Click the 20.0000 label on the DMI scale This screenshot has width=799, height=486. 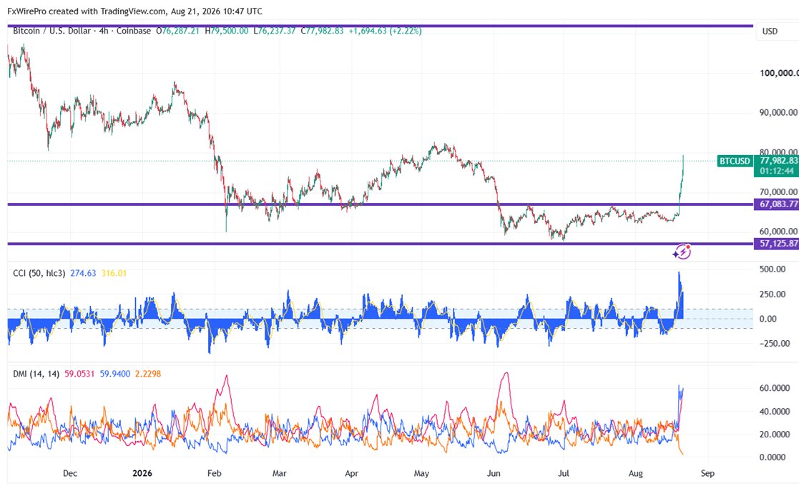pyautogui.click(x=775, y=434)
